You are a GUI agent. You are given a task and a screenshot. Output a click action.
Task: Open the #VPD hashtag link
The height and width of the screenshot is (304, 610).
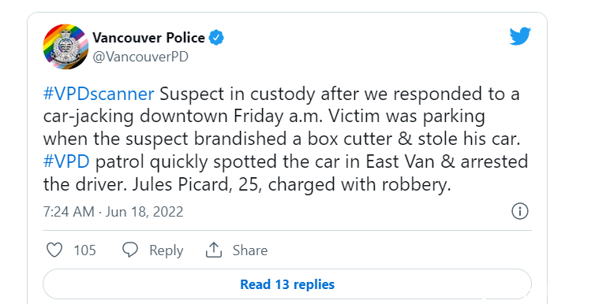coord(66,162)
